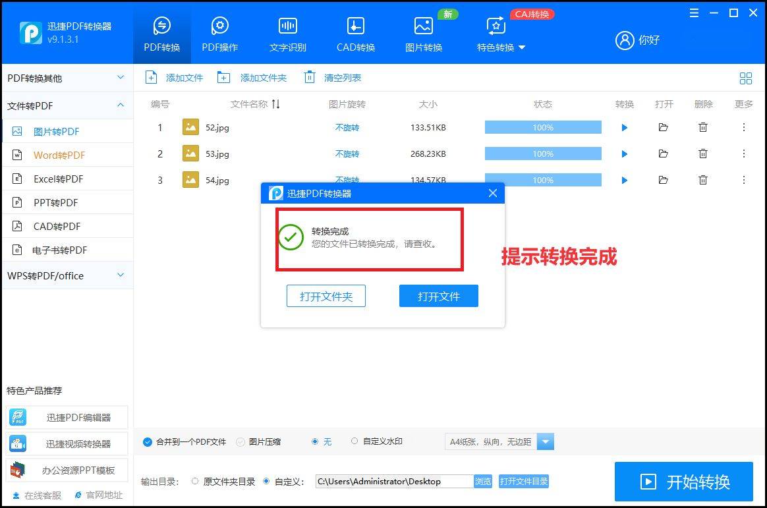The image size is (767, 508).
Task: Open the PDF转换 module icon
Action: pyautogui.click(x=161, y=30)
